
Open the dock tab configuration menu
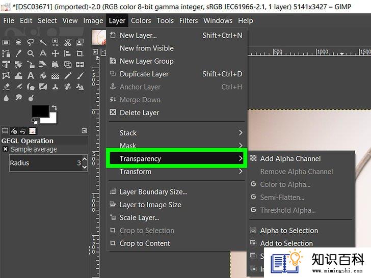tap(84, 131)
